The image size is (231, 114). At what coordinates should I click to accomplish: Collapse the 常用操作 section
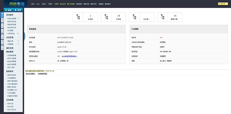coord(20,15)
